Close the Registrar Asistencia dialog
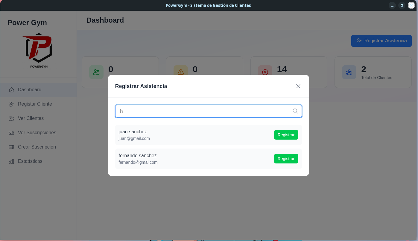The image size is (418, 241). click(298, 86)
